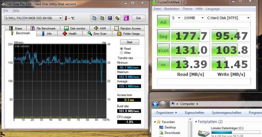
Task: Open the recent pages dropdown next to the nav arrows
Action: (x=168, y=104)
